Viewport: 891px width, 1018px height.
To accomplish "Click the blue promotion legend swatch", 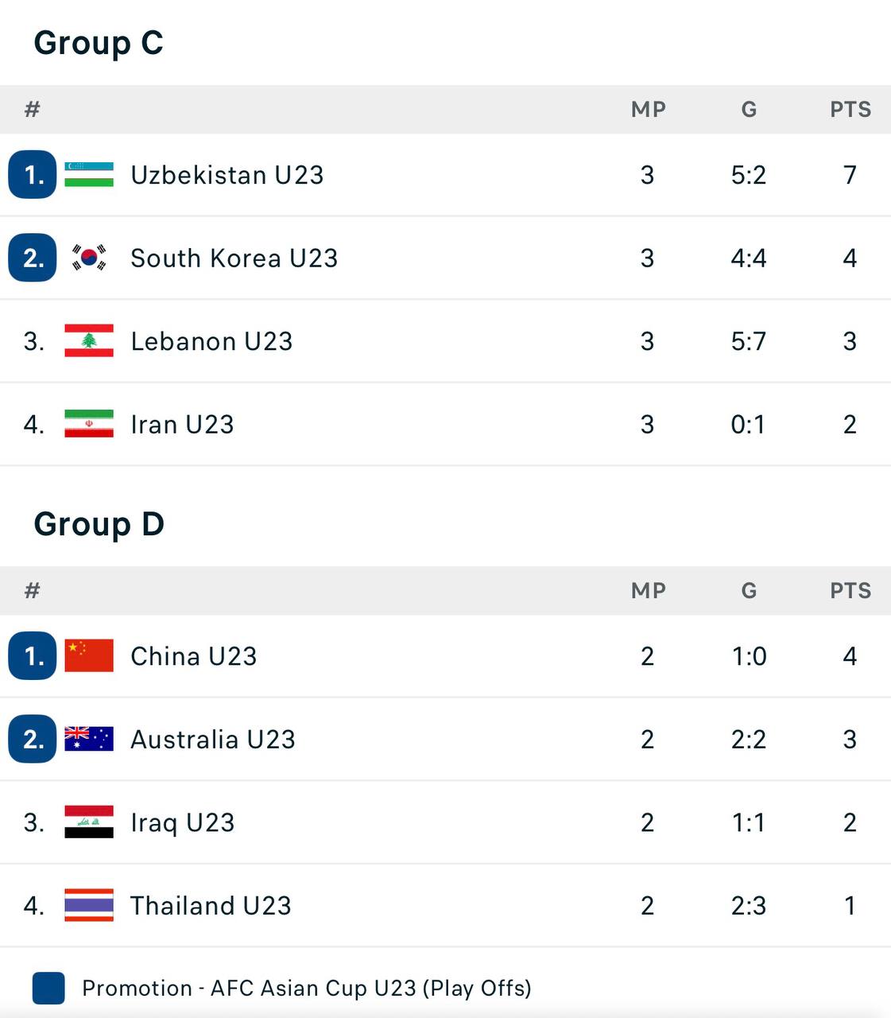I will [x=48, y=988].
